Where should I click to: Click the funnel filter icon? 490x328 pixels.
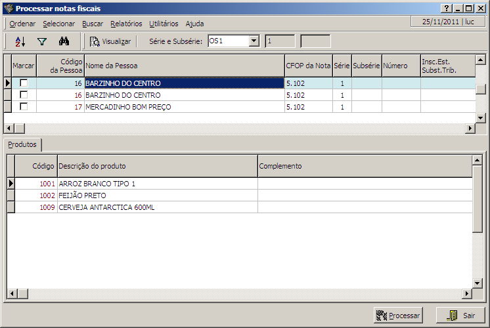(42, 41)
